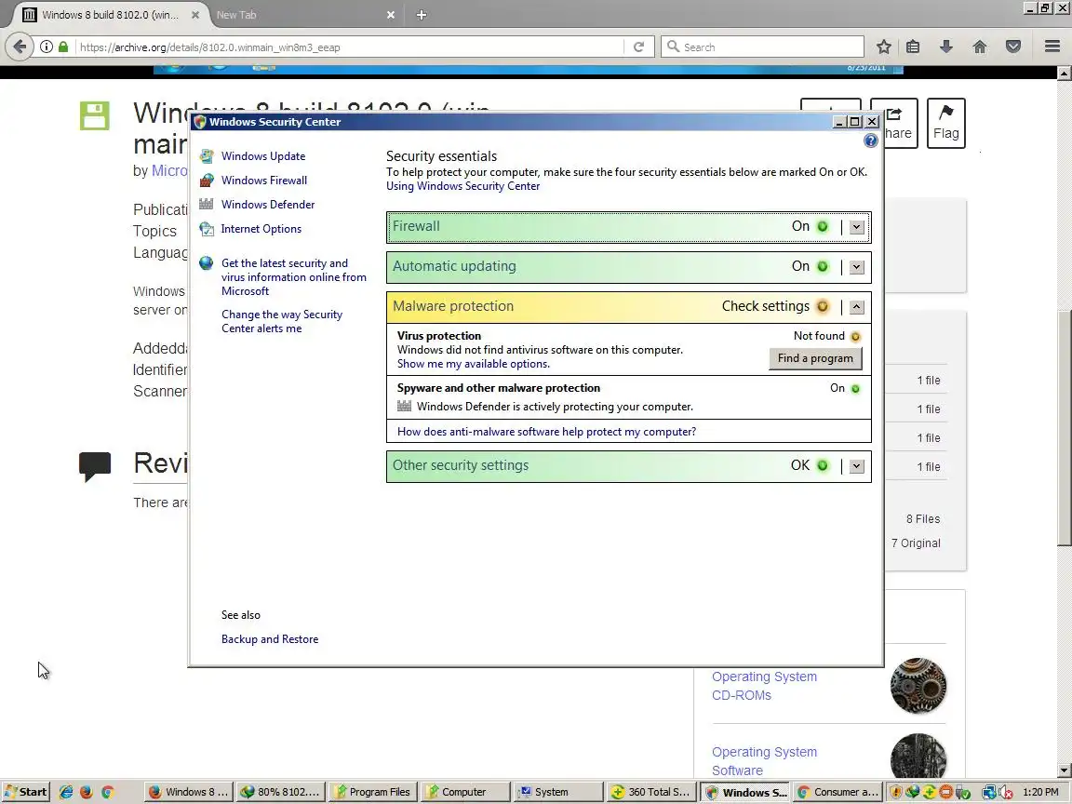This screenshot has height=804, width=1072.
Task: Click the green padlock in address bar
Action: [63, 47]
